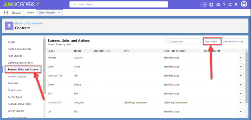Sort by the TYPE column header
This screenshot has width=251, height=120.
coord(127,51)
